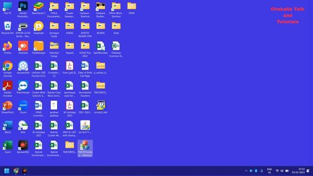Select the Talaash folder
Viewport: 313px width, 176px height.
point(69,48)
